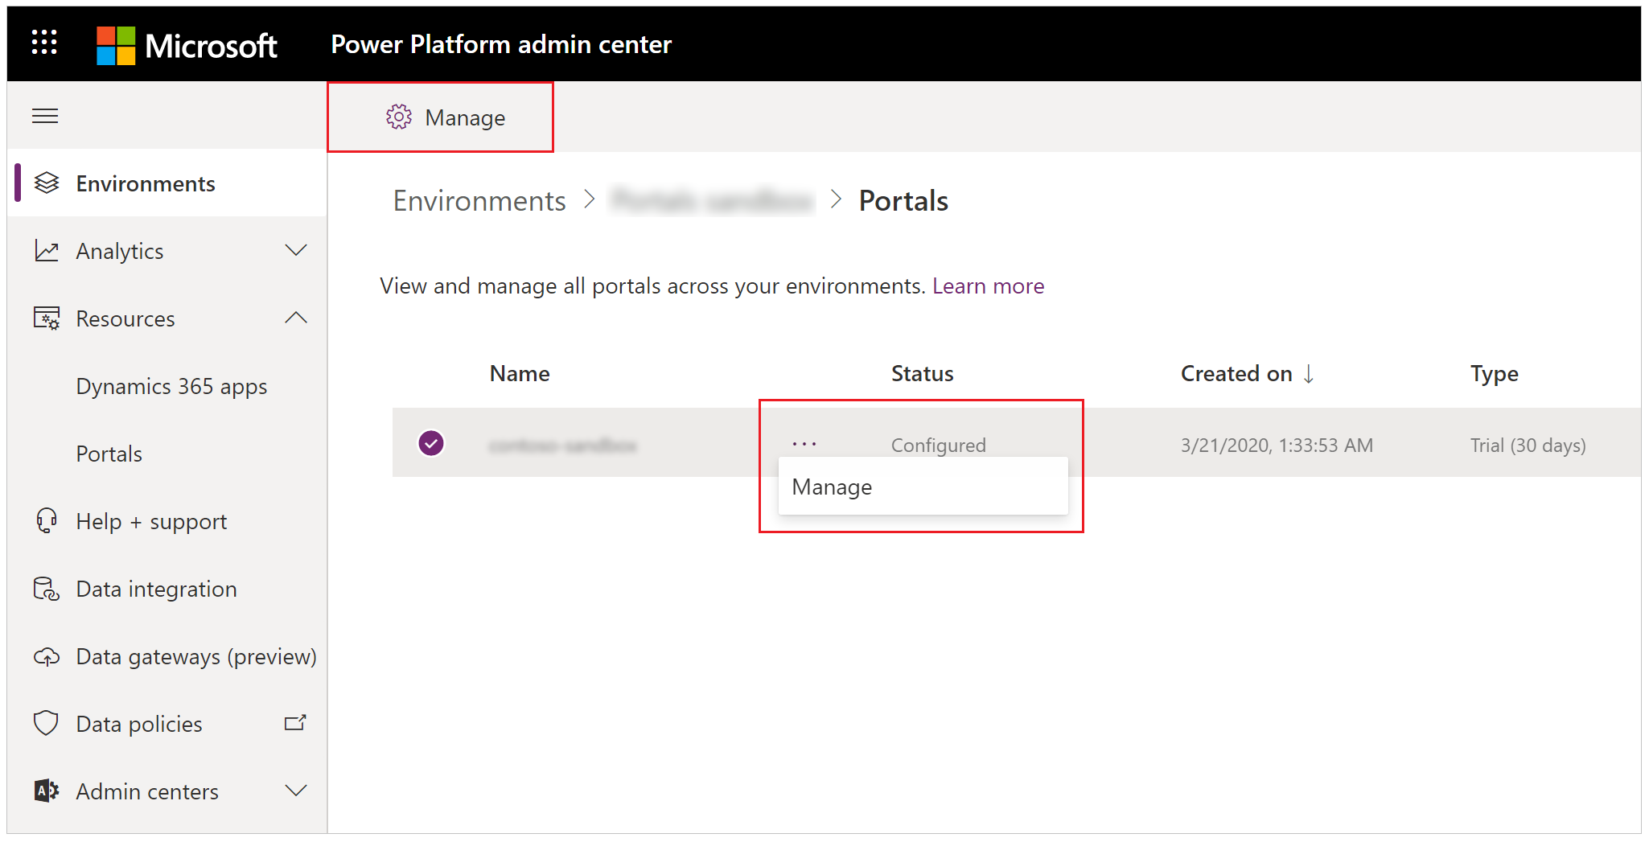The width and height of the screenshot is (1649, 842).
Task: Open Environments in the sidebar
Action: click(167, 183)
